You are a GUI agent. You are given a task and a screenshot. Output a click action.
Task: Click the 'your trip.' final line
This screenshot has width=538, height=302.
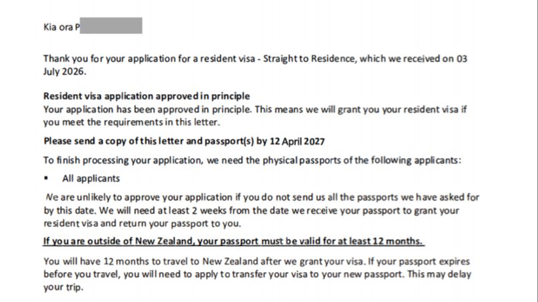point(63,287)
